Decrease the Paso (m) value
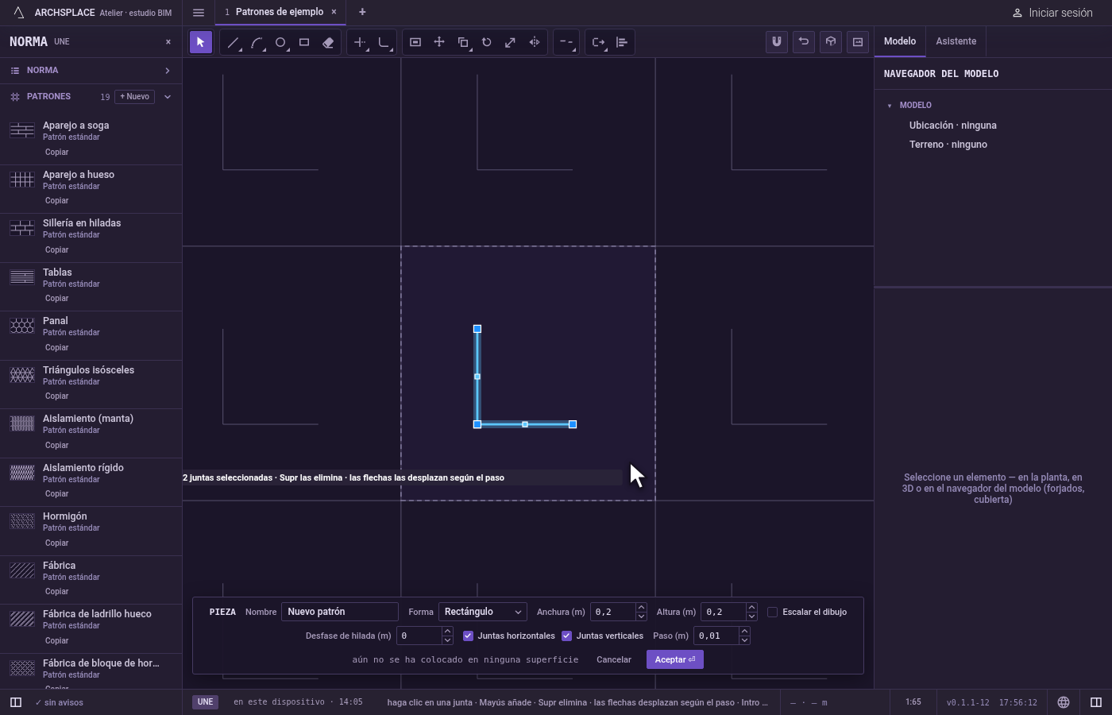This screenshot has width=1112, height=715. pos(744,640)
